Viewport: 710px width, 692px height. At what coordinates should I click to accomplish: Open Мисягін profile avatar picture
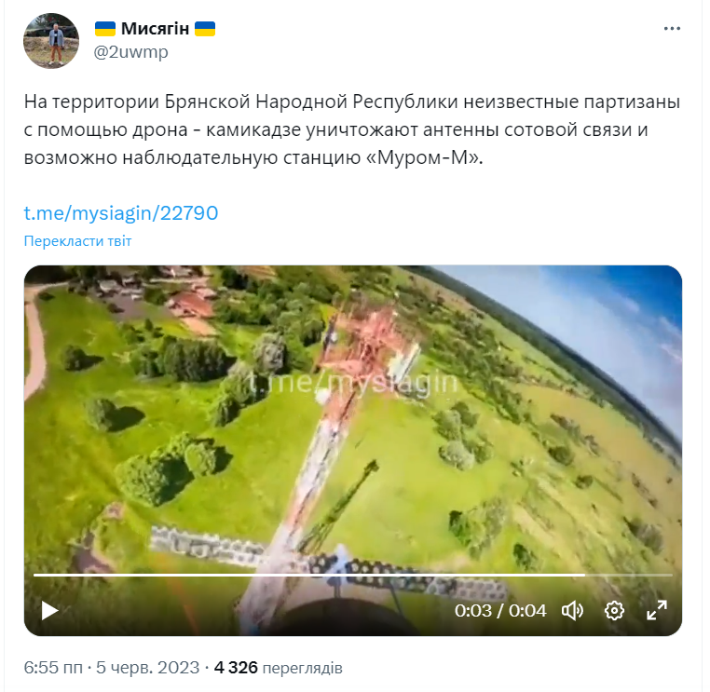pyautogui.click(x=51, y=41)
